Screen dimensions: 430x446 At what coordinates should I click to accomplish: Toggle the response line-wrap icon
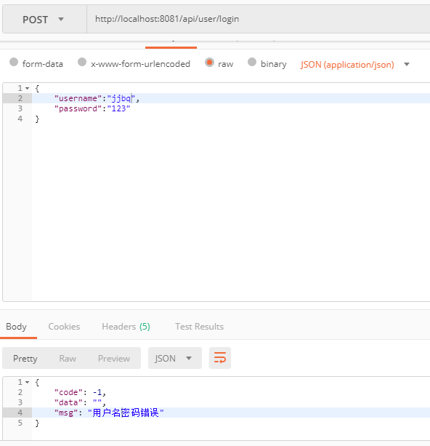tap(220, 358)
